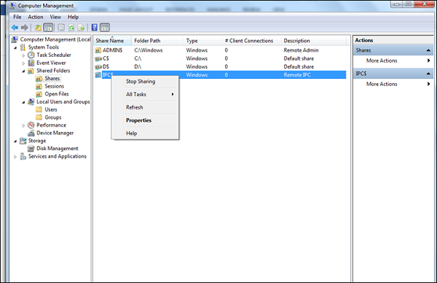Open More Actions under IPC$ section
Image resolution: width=437 pixels, height=283 pixels.
click(x=393, y=84)
